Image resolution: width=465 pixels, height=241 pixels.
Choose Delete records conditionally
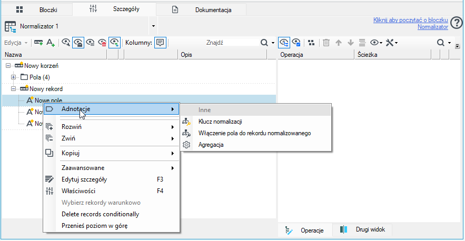pos(112,214)
